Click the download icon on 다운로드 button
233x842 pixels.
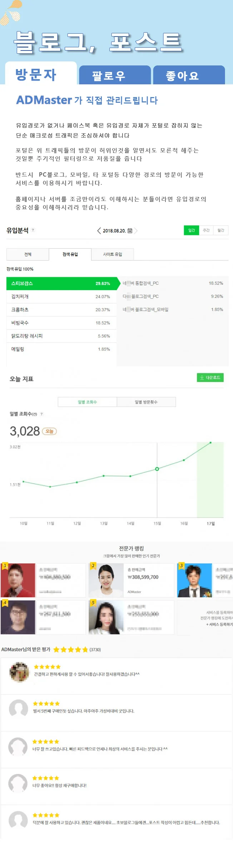(202, 377)
